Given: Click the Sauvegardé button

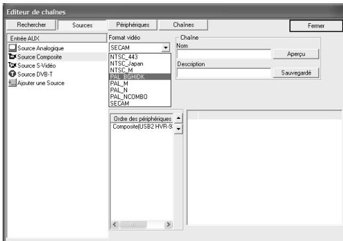Looking at the screenshot, I should tap(296, 73).
